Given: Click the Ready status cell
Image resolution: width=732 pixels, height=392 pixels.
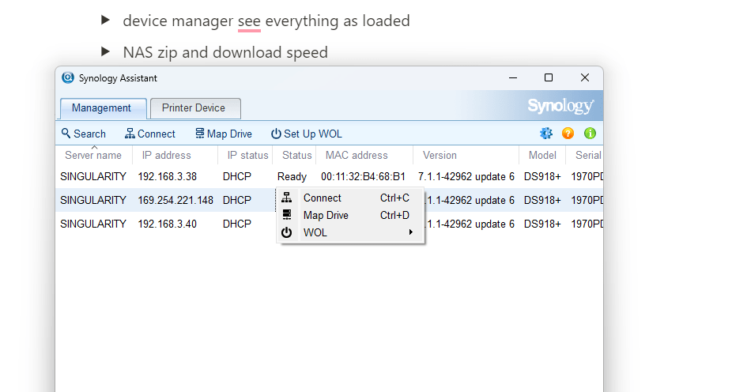Looking at the screenshot, I should coord(292,177).
